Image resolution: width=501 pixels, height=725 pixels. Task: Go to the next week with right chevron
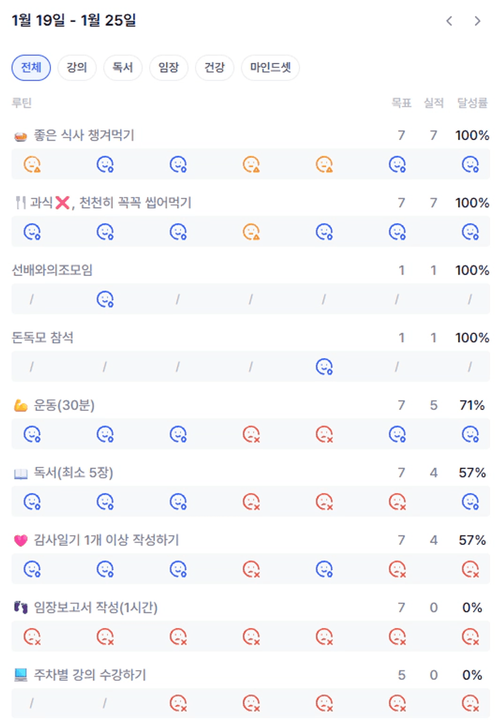coord(477,21)
